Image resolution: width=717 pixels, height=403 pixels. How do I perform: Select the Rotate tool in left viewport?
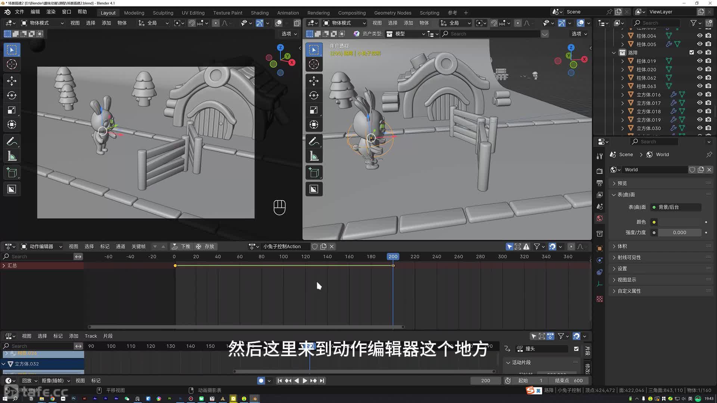[12, 96]
